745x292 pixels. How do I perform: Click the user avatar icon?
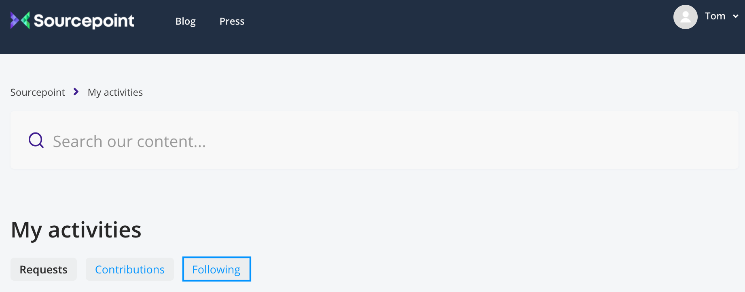tap(685, 17)
